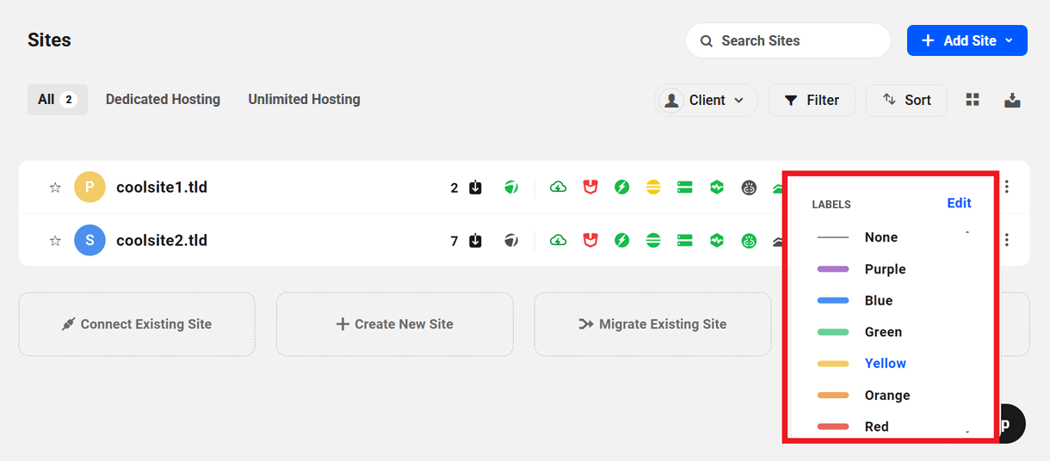Open the green server icon on coolsite2.tld
The image size is (1050, 461).
coord(685,240)
